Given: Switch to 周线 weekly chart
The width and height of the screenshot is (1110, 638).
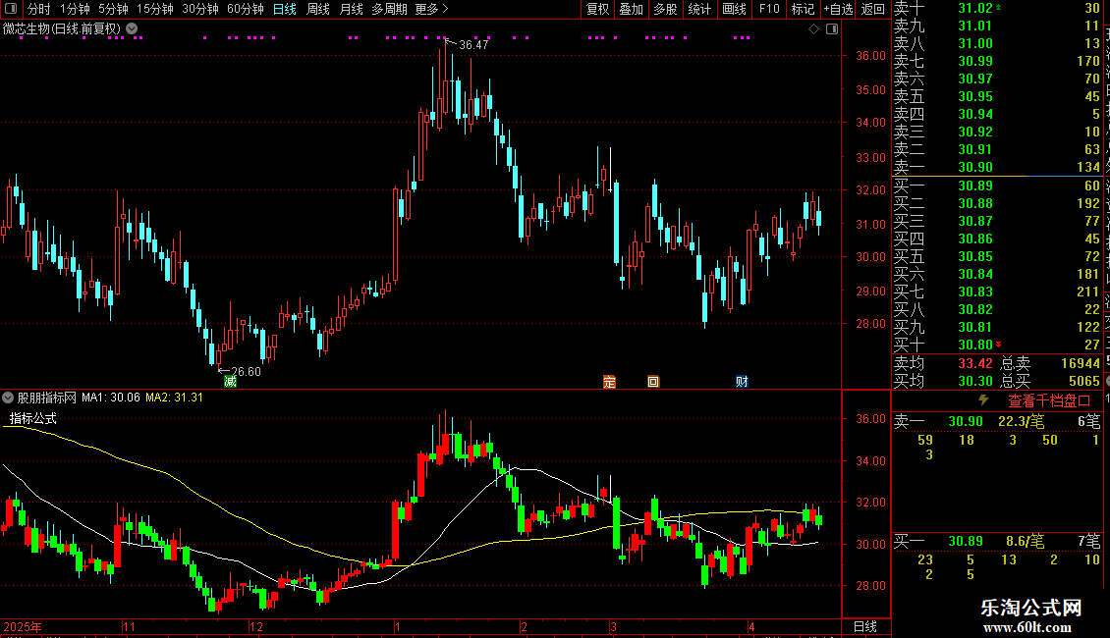Looking at the screenshot, I should coord(318,9).
